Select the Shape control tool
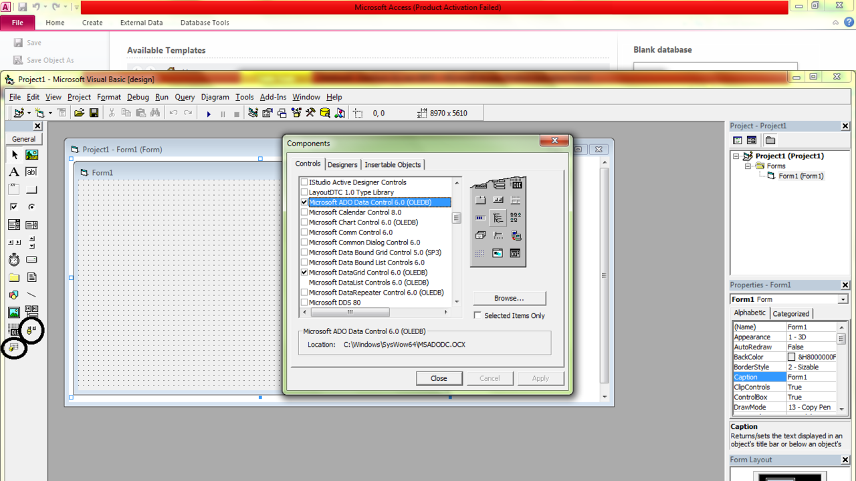This screenshot has width=856, height=481. 14,295
